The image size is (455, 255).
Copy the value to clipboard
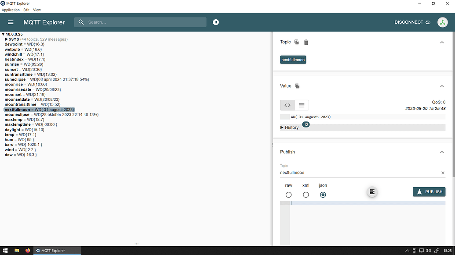tap(297, 86)
